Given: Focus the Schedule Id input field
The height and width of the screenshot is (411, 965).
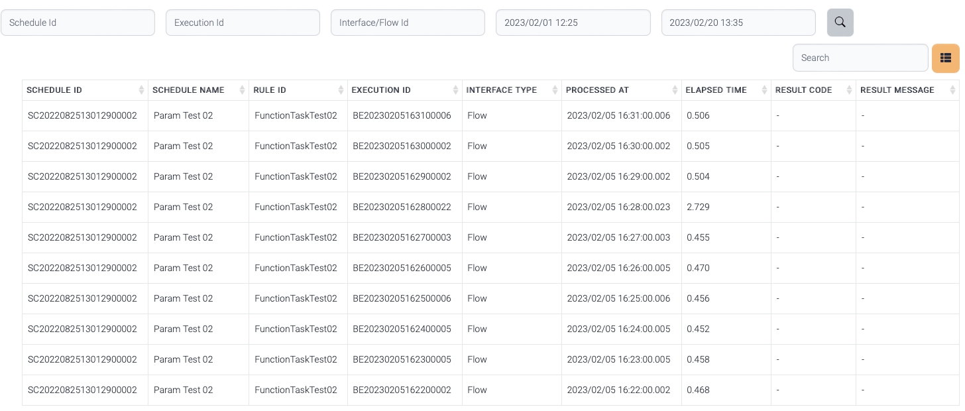Looking at the screenshot, I should point(78,23).
